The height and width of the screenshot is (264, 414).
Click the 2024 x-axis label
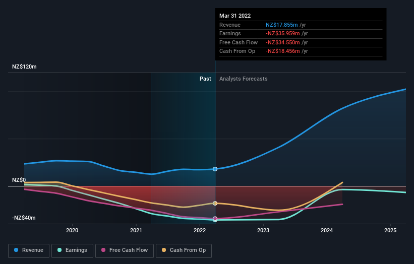tap(327, 231)
